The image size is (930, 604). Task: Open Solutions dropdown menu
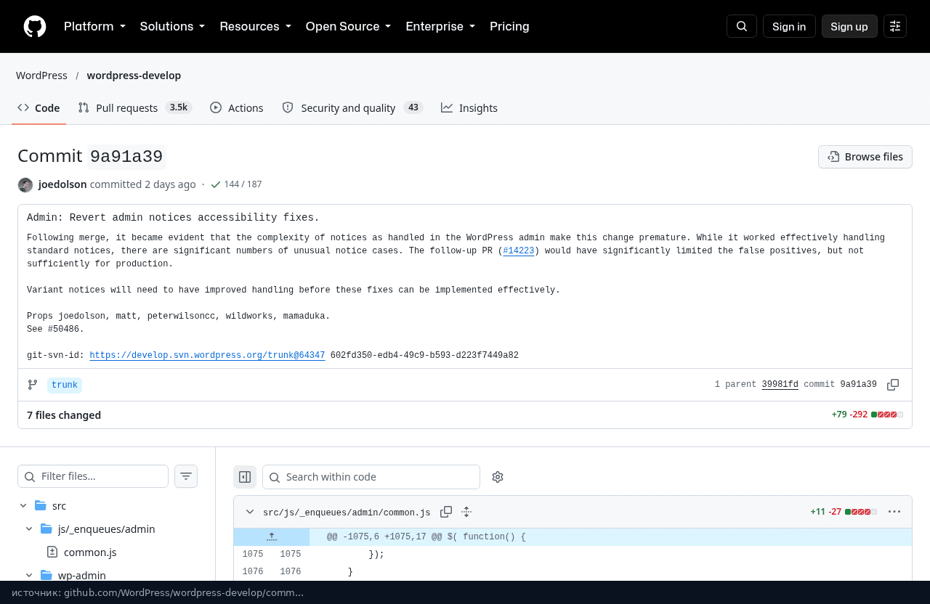172,26
